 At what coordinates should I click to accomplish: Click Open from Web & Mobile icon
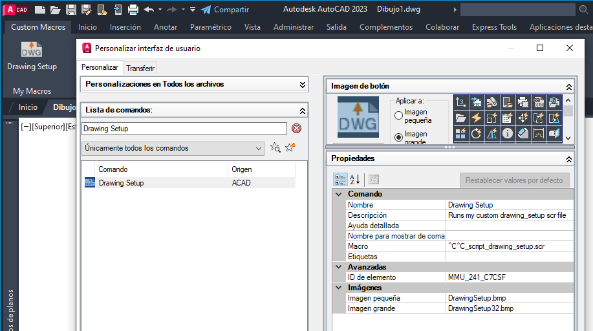(102, 10)
